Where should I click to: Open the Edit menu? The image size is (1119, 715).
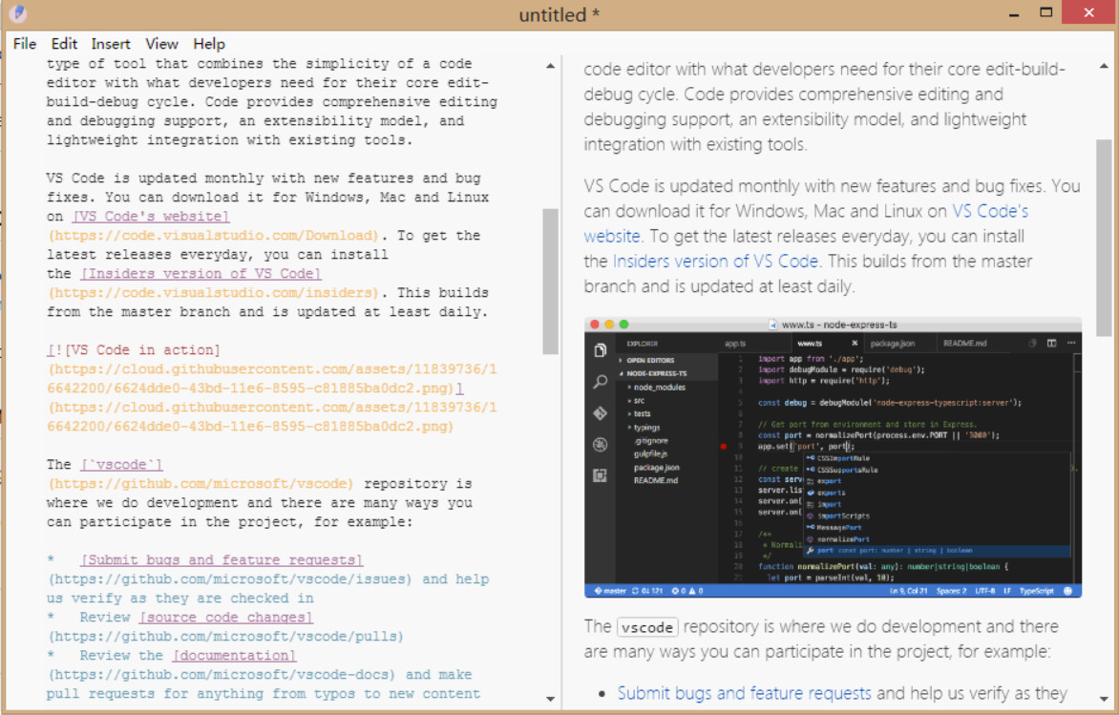click(64, 44)
